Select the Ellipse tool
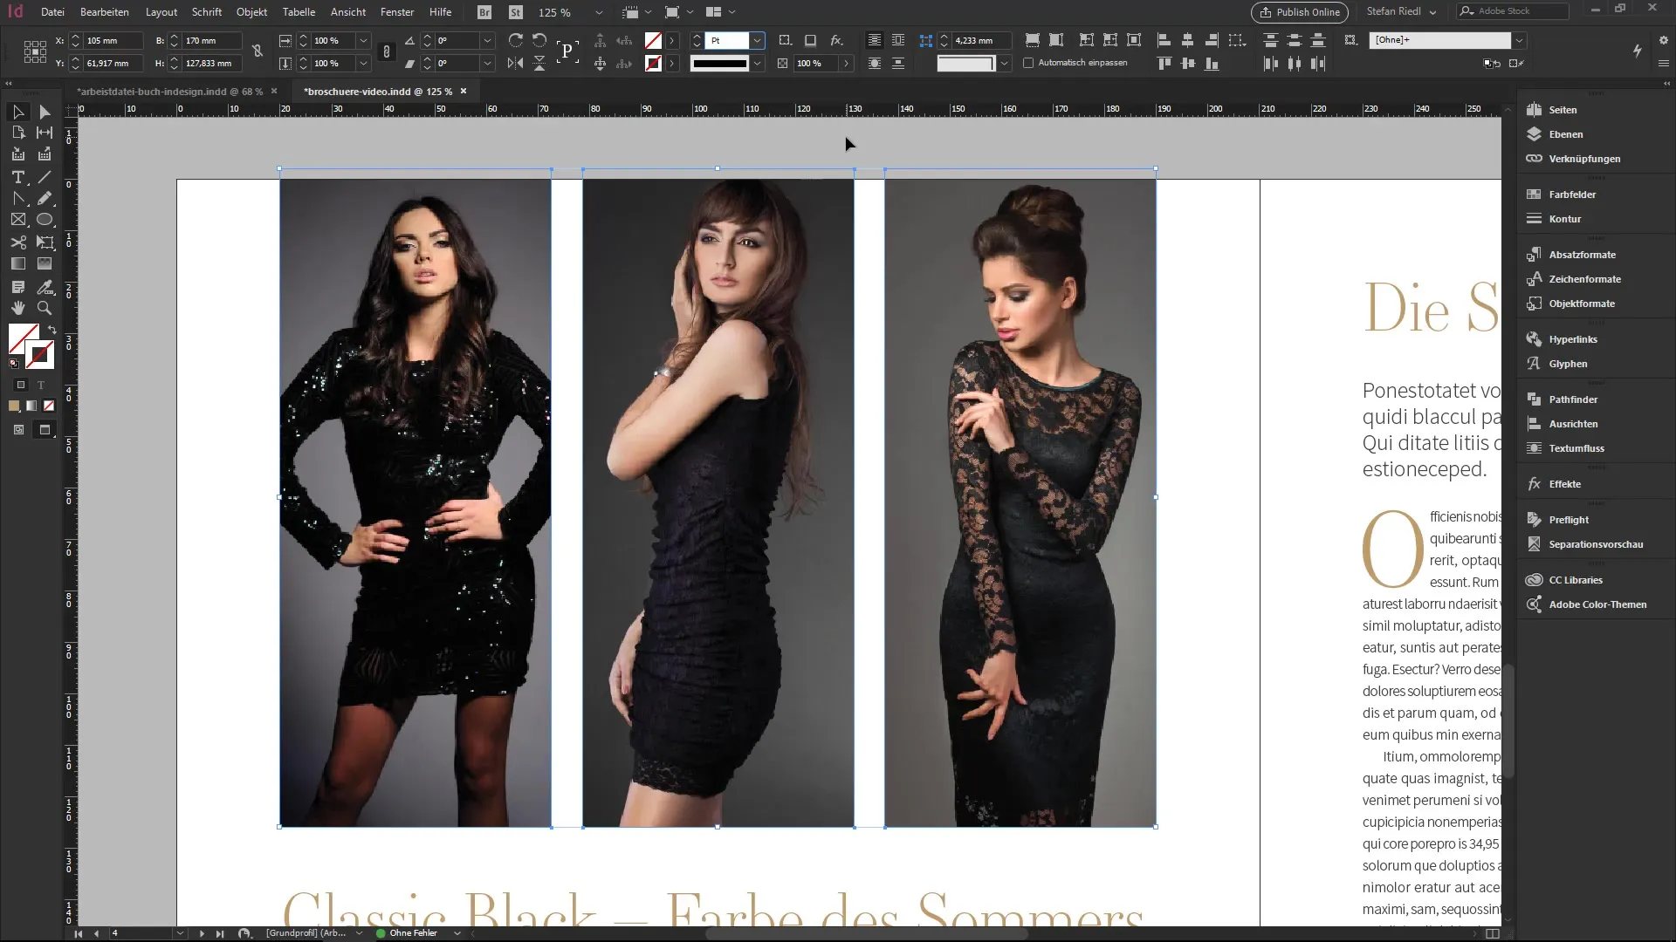Image resolution: width=1676 pixels, height=942 pixels. pos(45,220)
